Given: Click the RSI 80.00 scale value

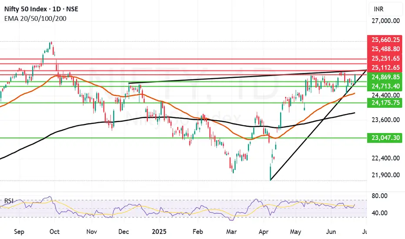Looking at the screenshot, I should (379, 196).
